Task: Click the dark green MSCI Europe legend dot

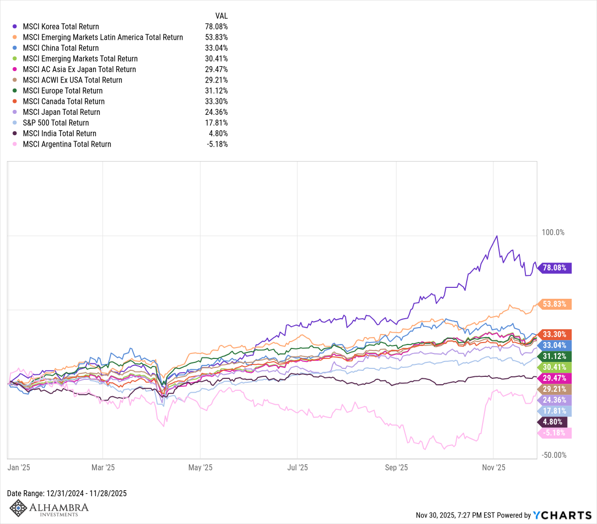Action: click(x=15, y=90)
